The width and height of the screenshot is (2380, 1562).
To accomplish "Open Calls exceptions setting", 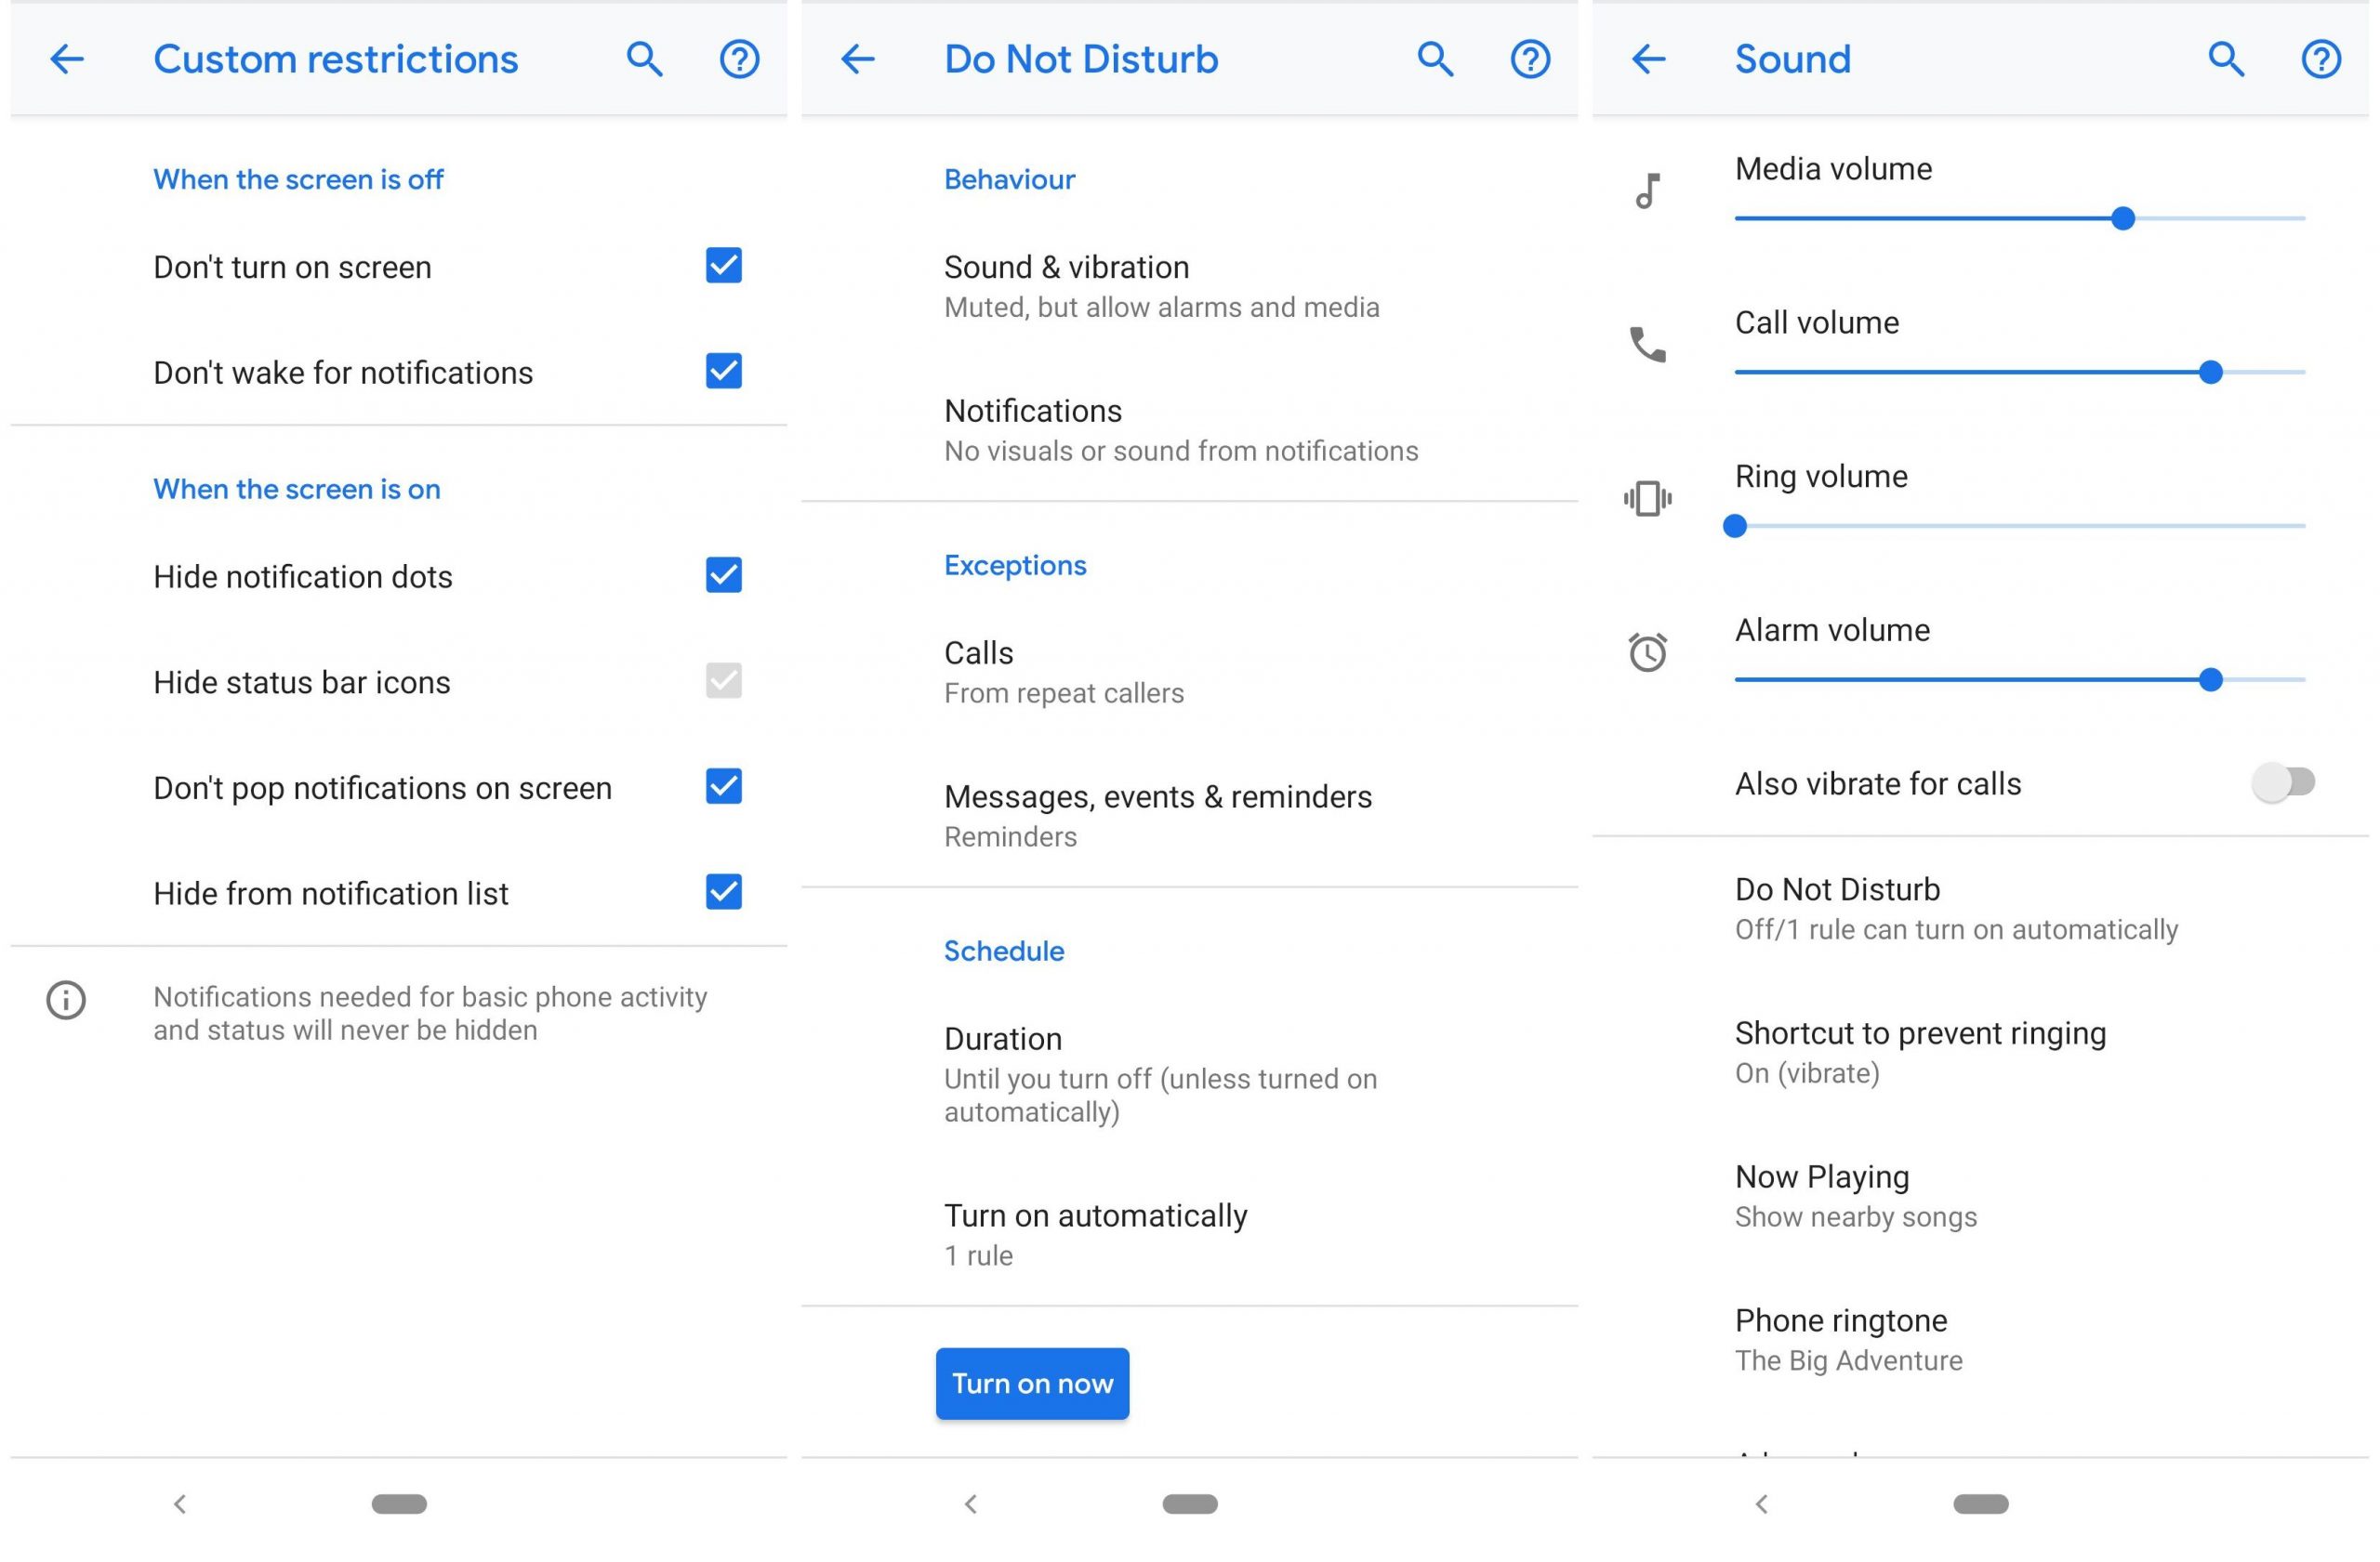I will (x=1062, y=672).
